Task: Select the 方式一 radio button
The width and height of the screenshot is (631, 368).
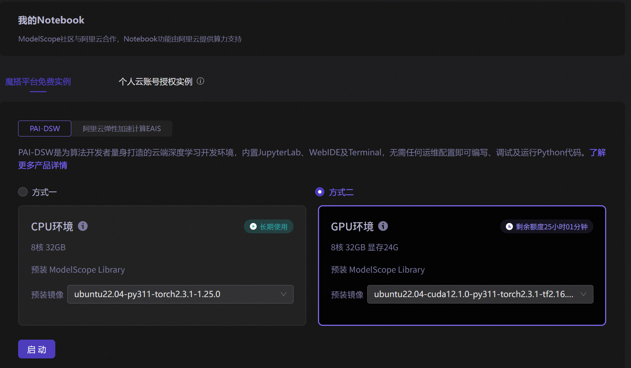Action: pos(23,192)
